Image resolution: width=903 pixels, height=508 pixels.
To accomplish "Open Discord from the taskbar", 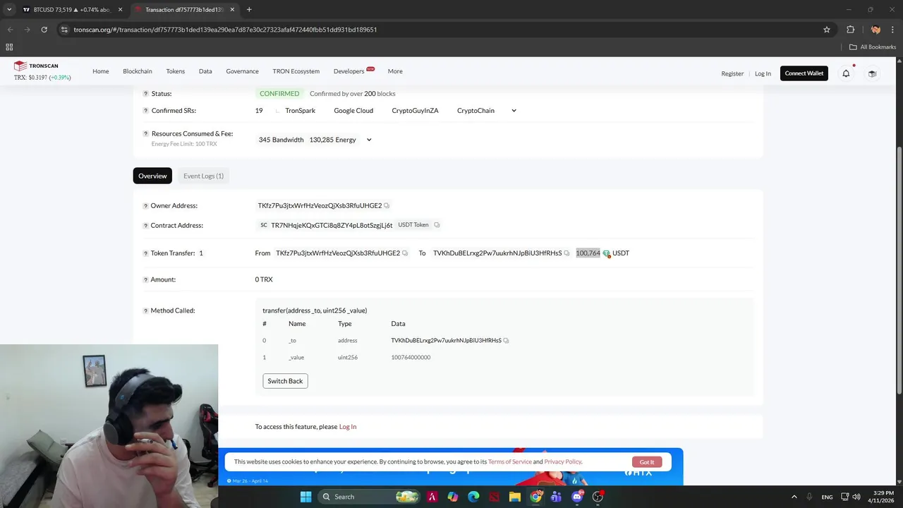I will [x=576, y=497].
